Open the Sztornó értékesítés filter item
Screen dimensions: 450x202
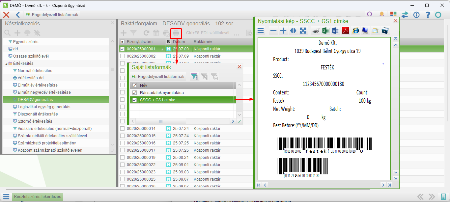[35, 121]
